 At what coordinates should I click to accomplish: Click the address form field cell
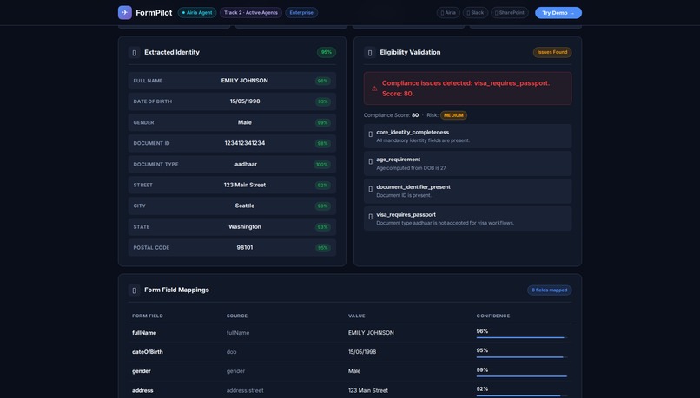point(142,390)
